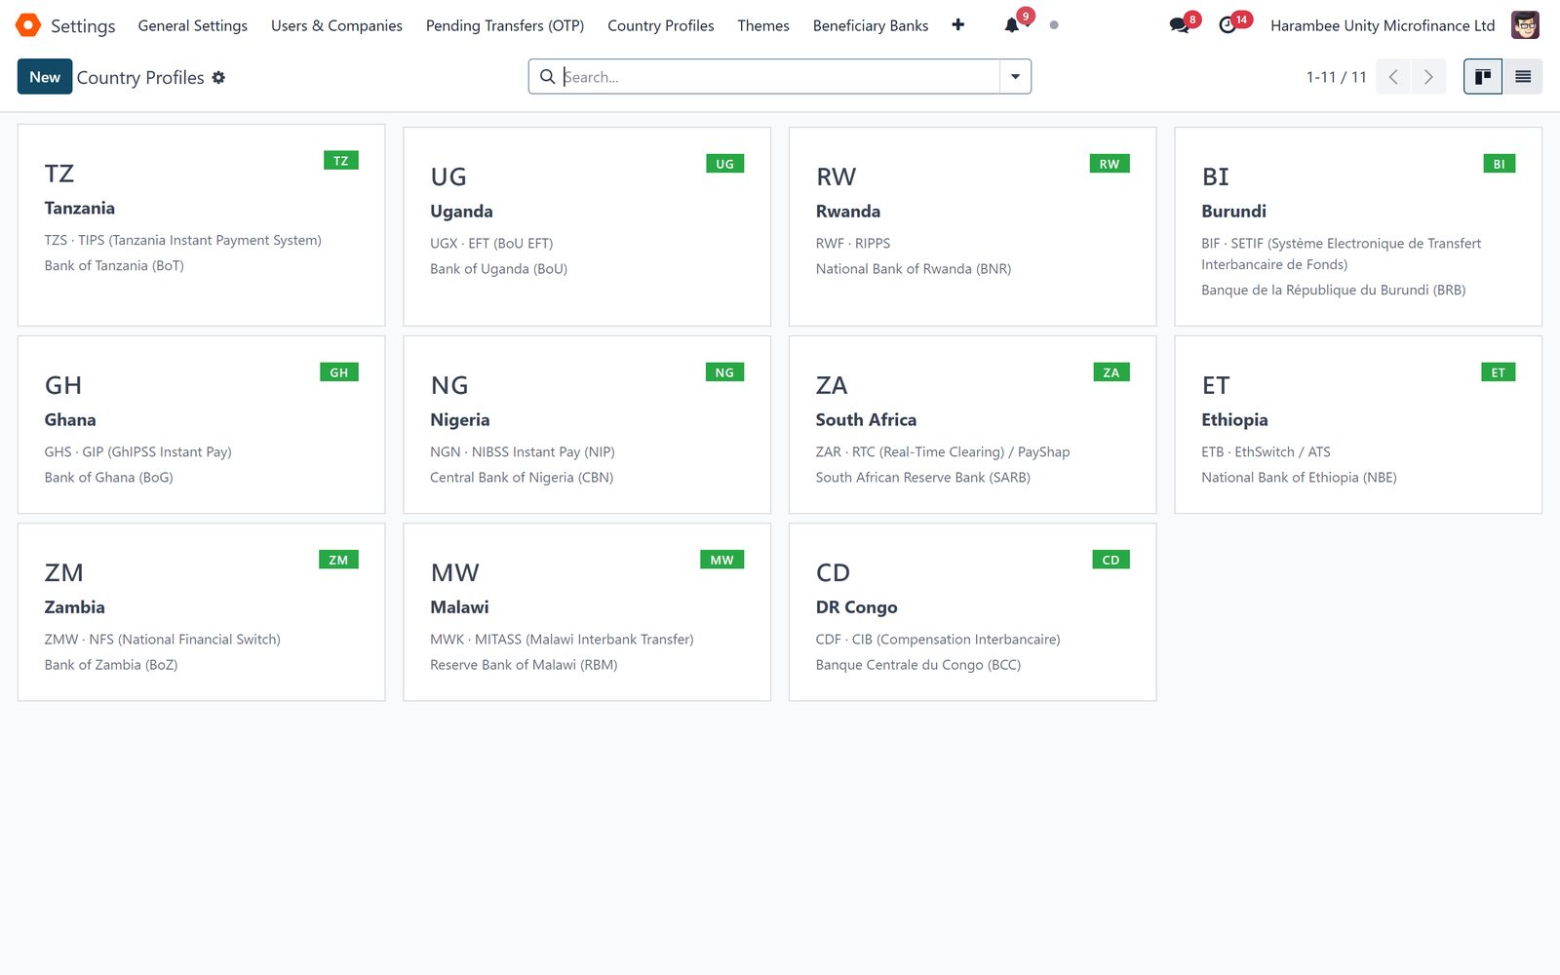Open Users & Companies menu
1560x975 pixels.
click(x=336, y=25)
